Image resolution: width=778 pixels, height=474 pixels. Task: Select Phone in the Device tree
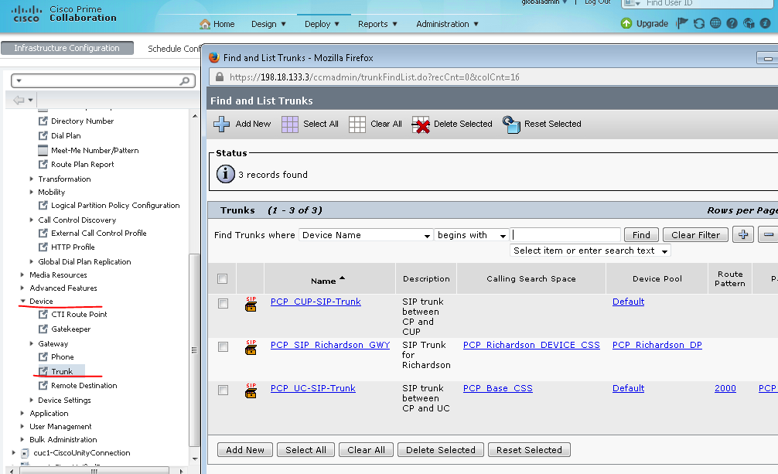[x=62, y=357]
